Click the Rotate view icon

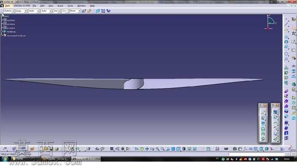[x=152, y=149]
